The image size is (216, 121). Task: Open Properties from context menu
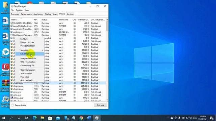(25, 77)
